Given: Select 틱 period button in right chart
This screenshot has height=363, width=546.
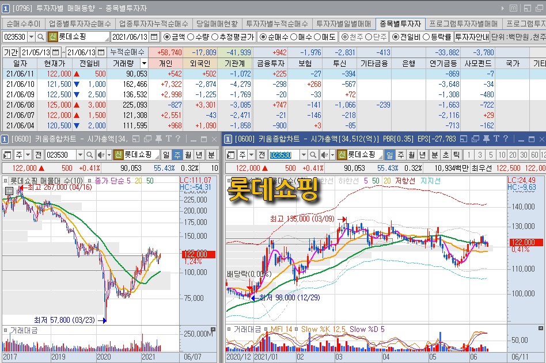Looking at the screenshot, I should (457, 155).
